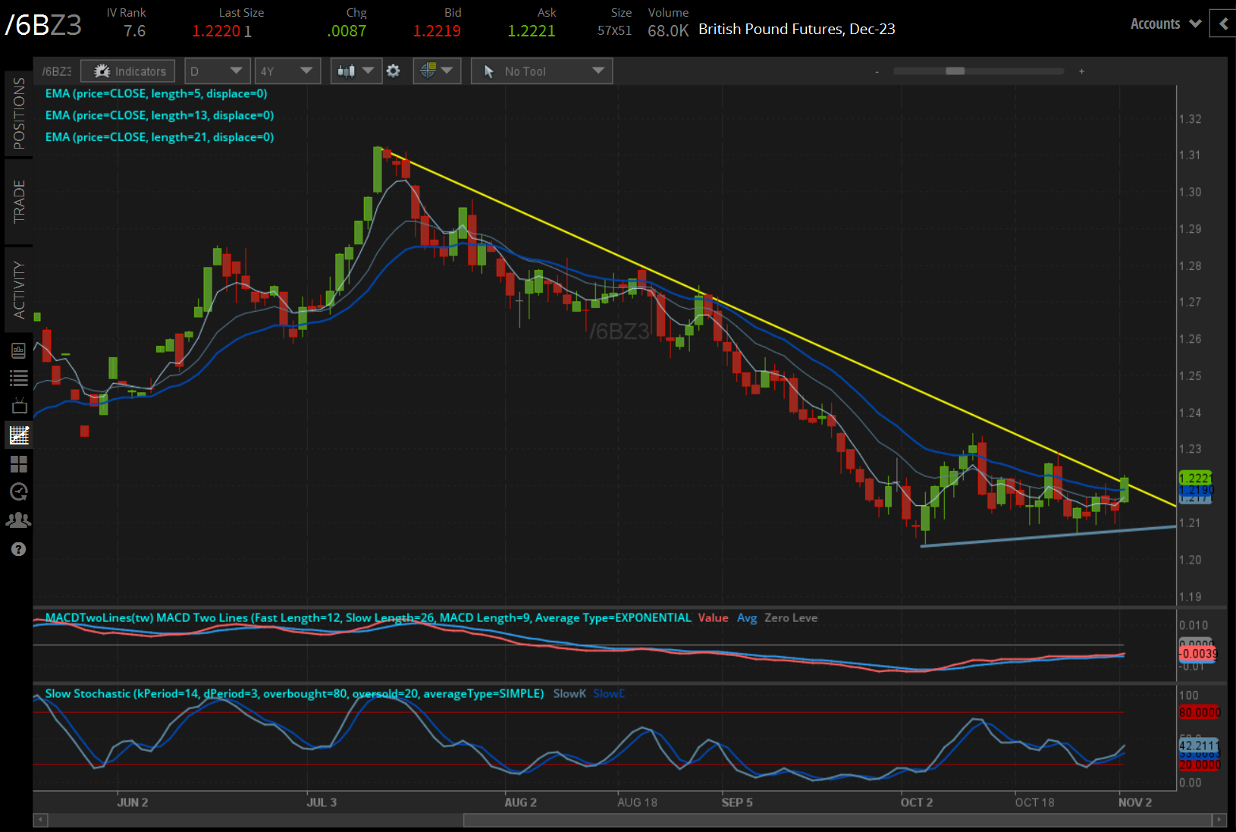Click the IV Rank value 7.6
The width and height of the screenshot is (1236, 832).
click(x=135, y=31)
